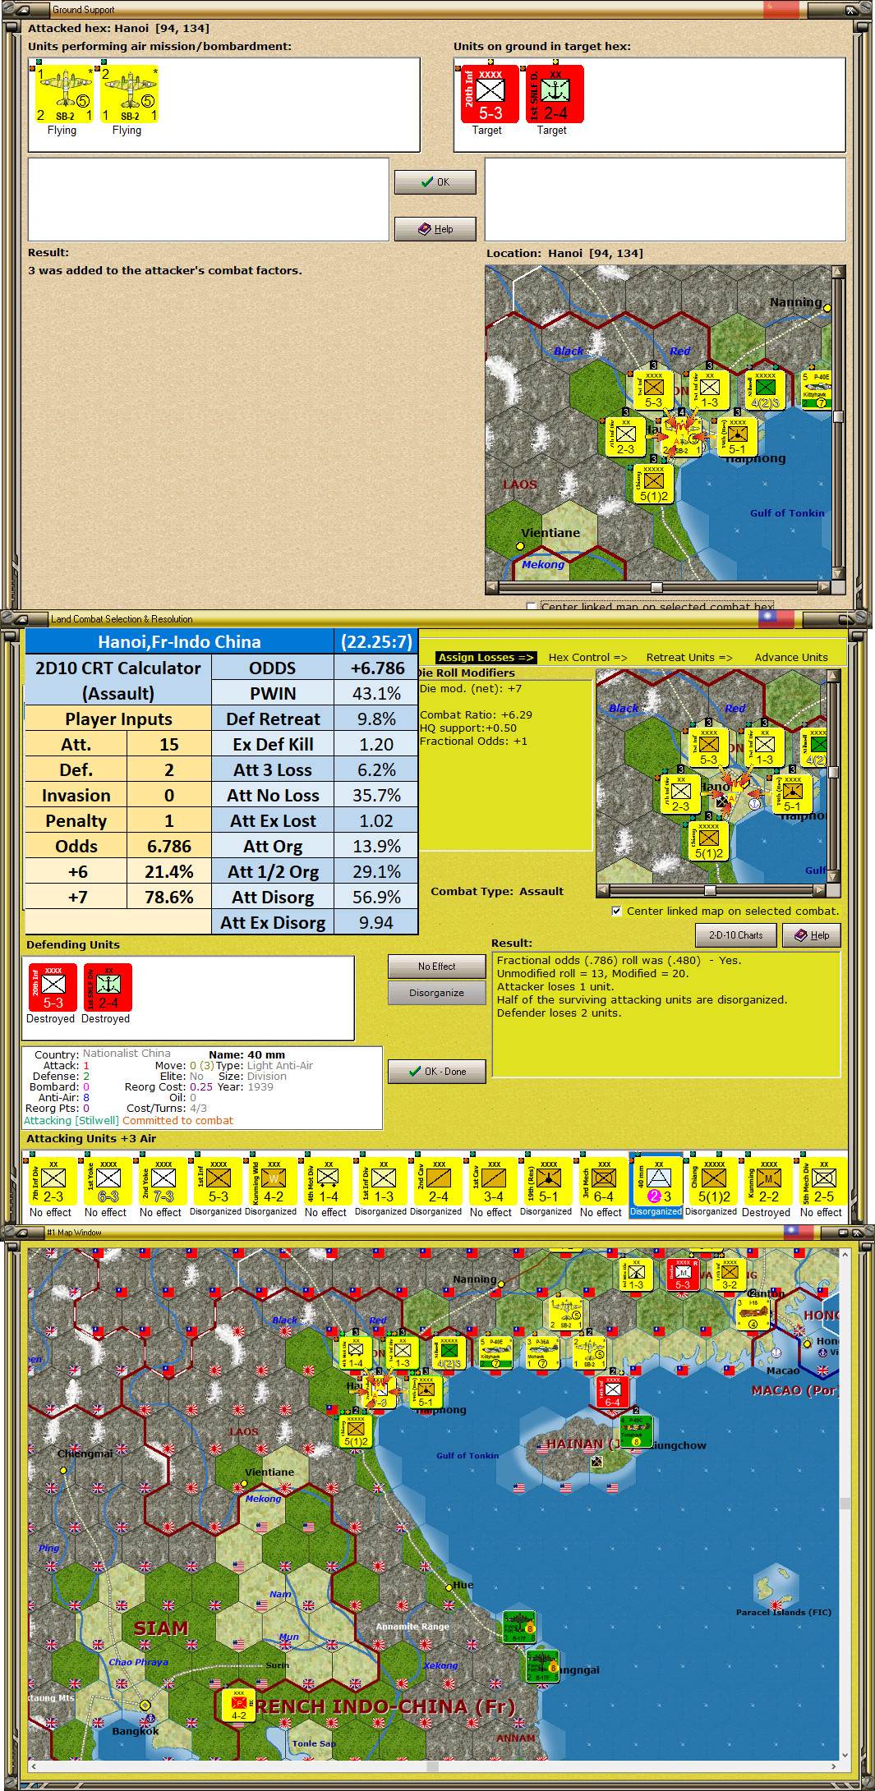Go to the Hex Control step
875x1791 pixels.
pos(587,657)
